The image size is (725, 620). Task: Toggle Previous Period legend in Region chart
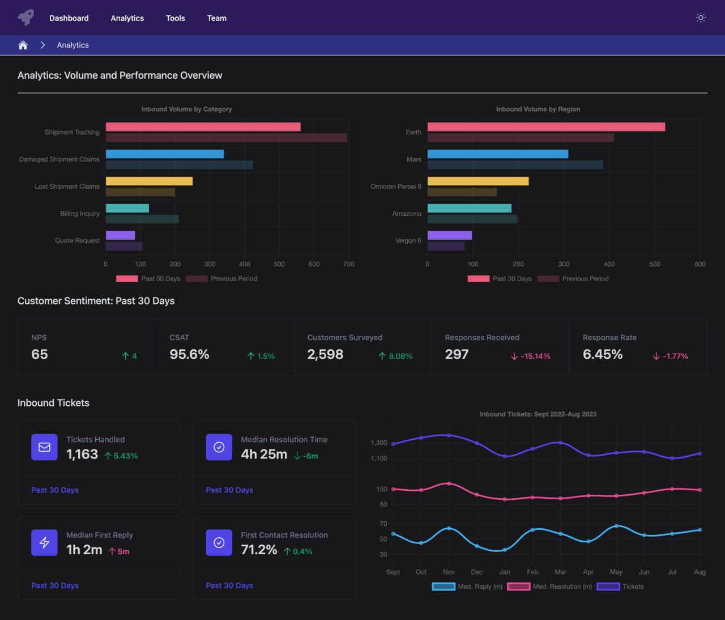tap(573, 279)
